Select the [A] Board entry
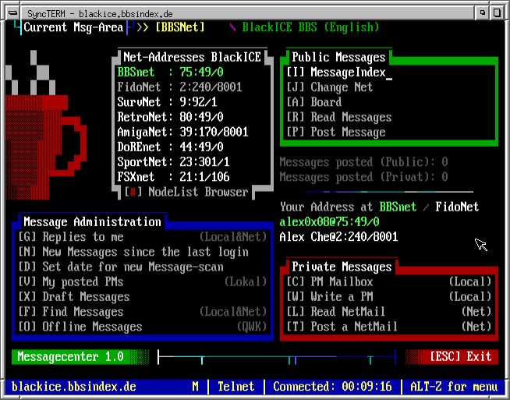This screenshot has width=510, height=400. coord(314,102)
